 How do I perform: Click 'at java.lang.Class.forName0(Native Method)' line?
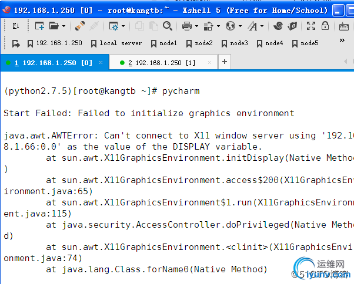click(x=156, y=269)
